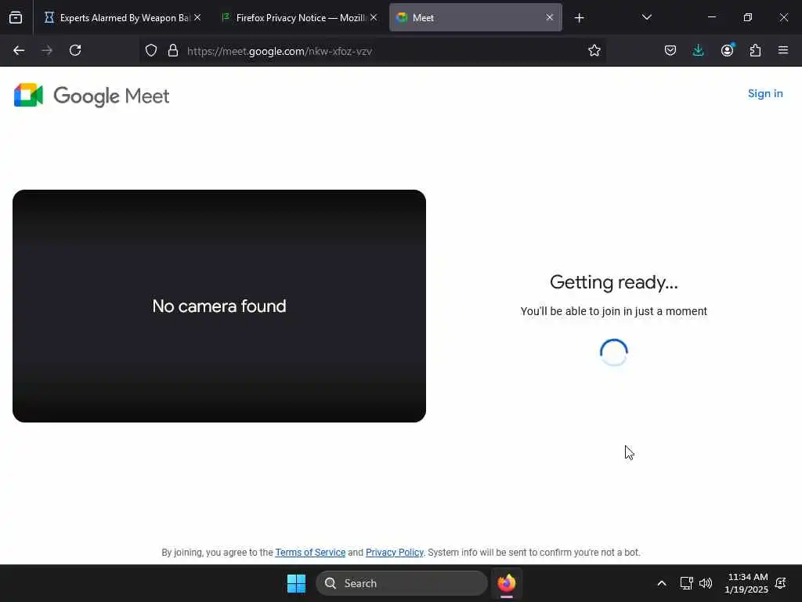
Task: Open the clock and date flyout
Action: pos(746,583)
